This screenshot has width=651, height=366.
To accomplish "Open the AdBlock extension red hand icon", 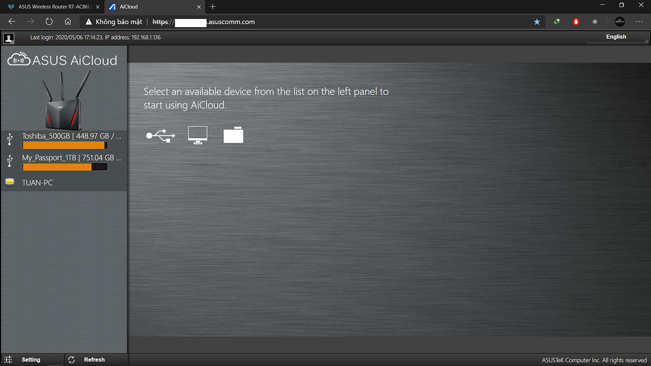I will pos(576,22).
